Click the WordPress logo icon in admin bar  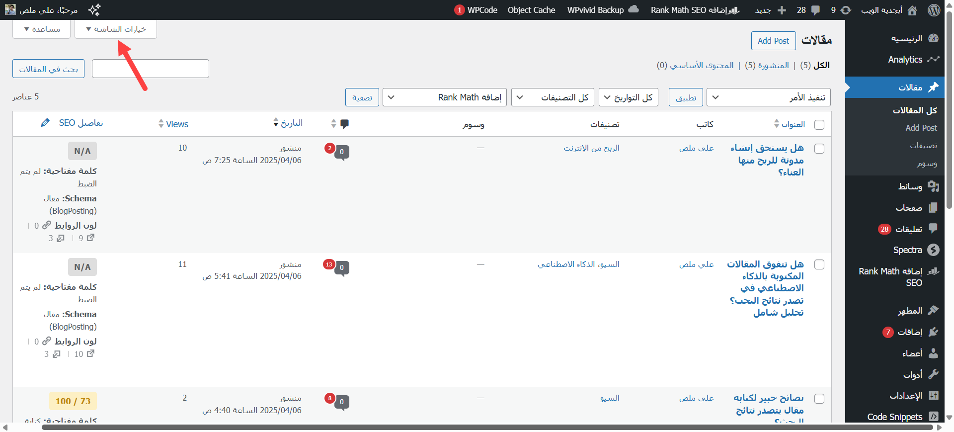[934, 10]
